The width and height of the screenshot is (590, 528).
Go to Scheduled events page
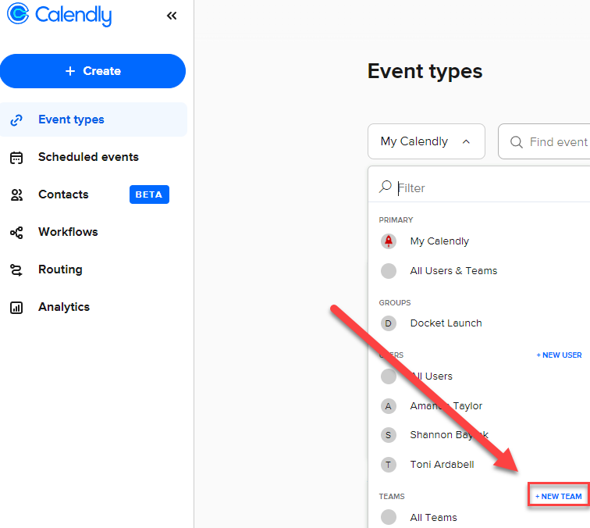[88, 157]
